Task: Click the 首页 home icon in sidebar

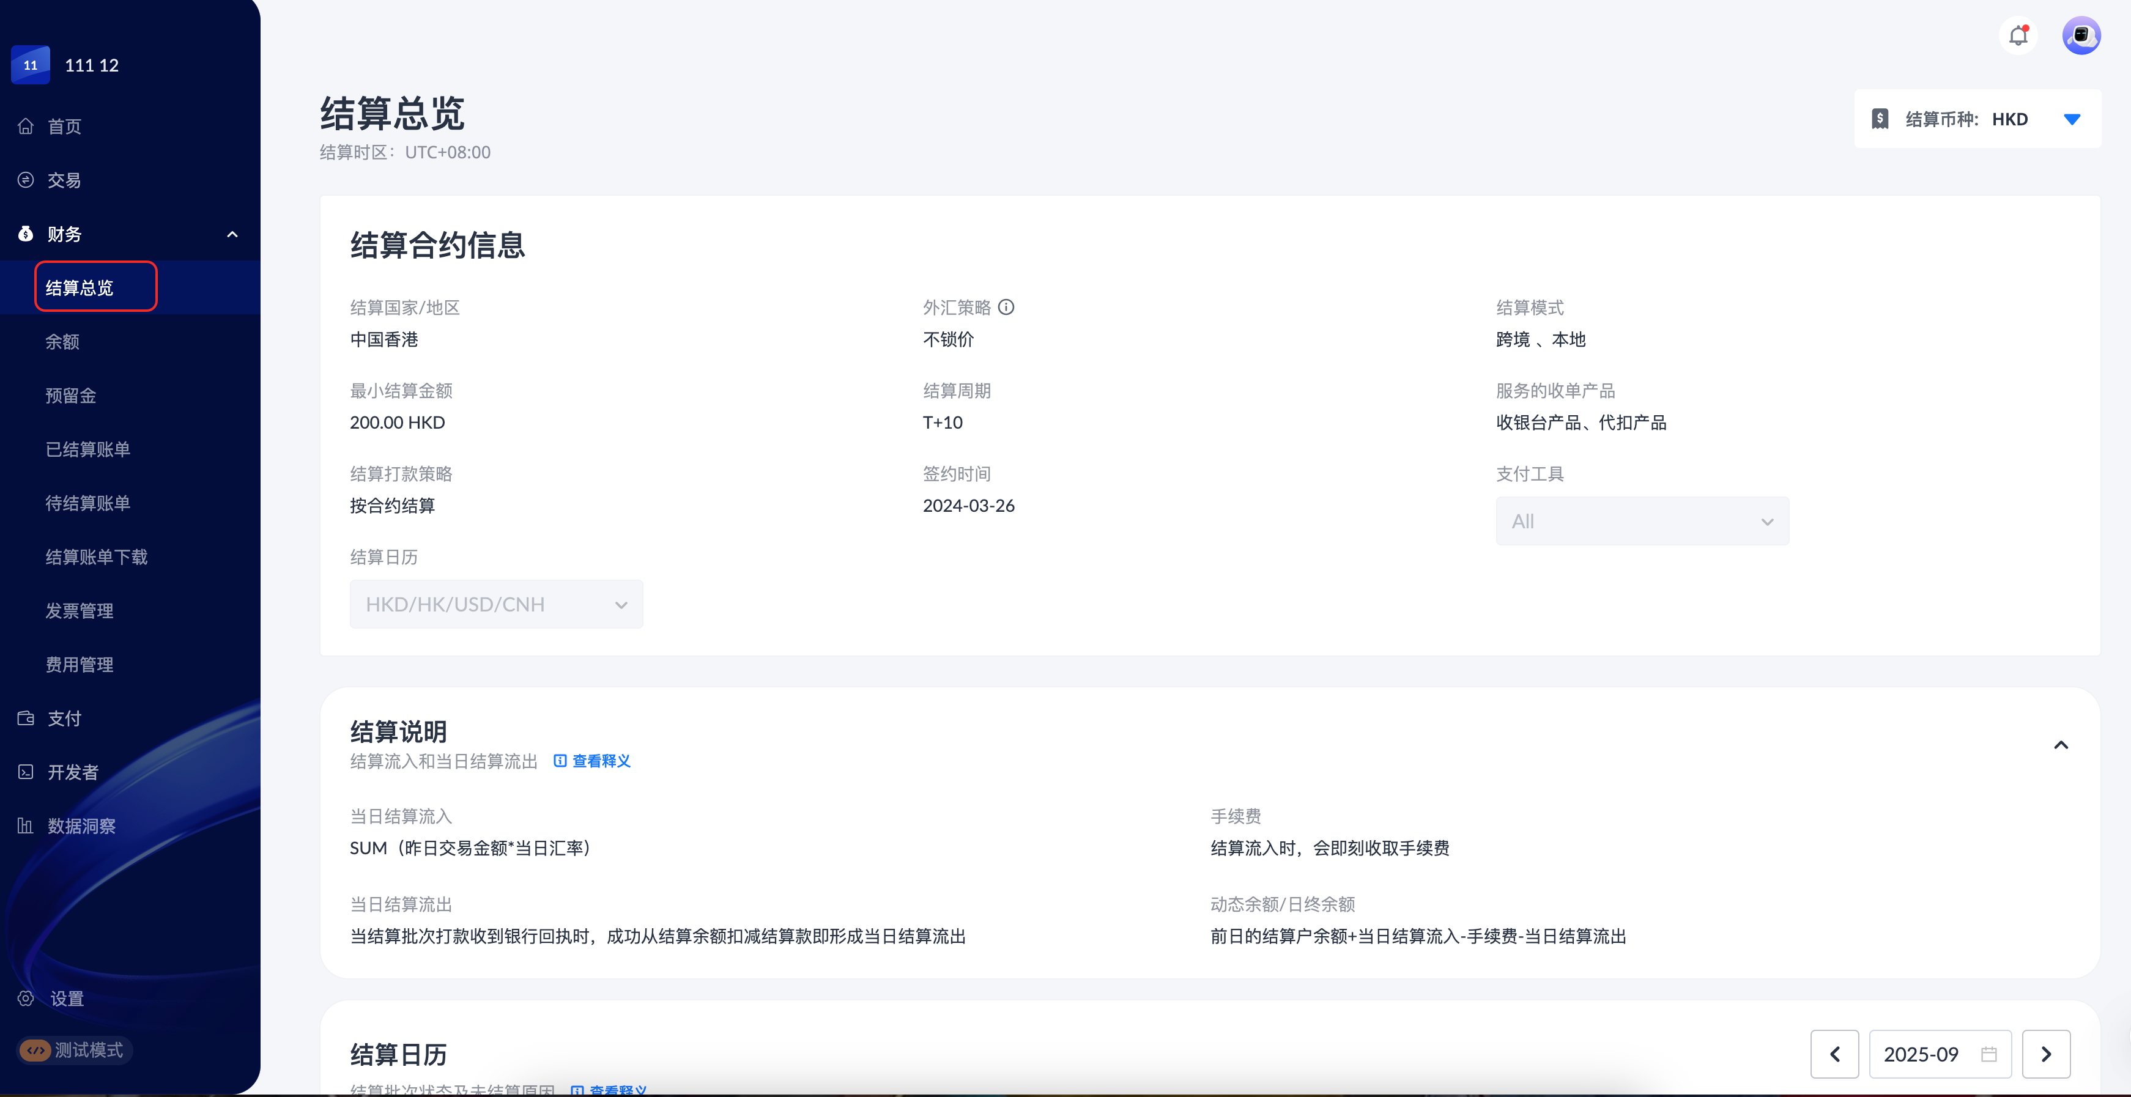Action: pos(26,126)
